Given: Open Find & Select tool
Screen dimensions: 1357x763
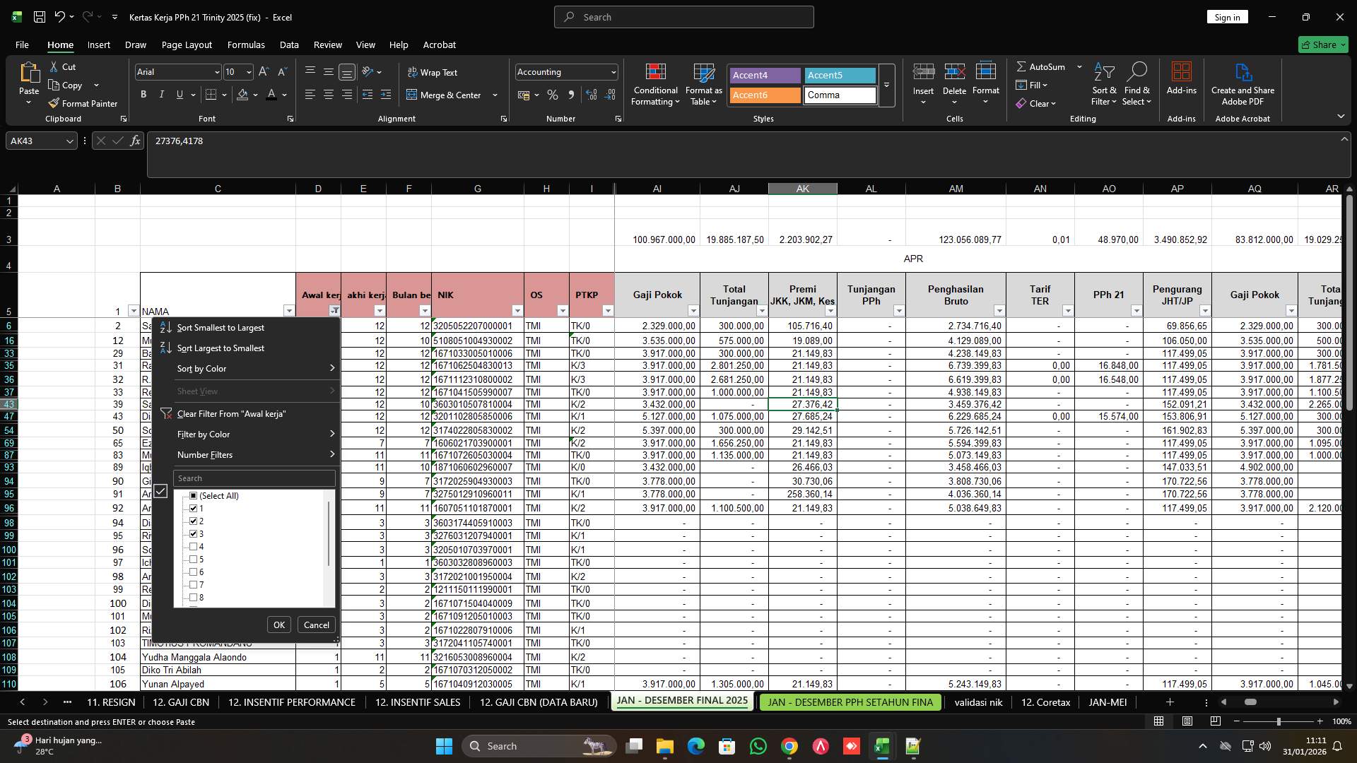Looking at the screenshot, I should click(x=1137, y=84).
